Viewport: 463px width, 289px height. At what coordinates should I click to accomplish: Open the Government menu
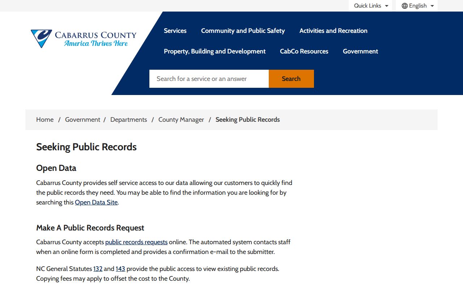[361, 51]
